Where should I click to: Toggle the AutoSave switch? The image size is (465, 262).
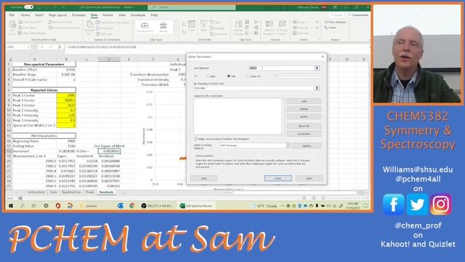(x=28, y=7)
